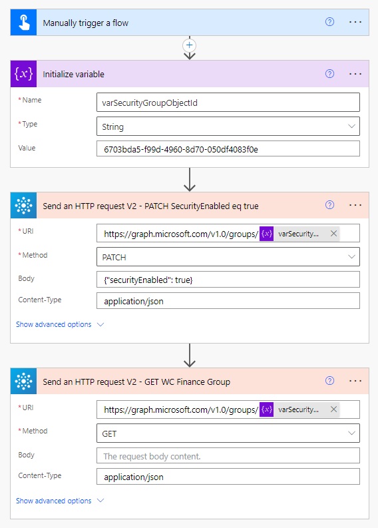Click the Value field with the GUID

[228, 149]
